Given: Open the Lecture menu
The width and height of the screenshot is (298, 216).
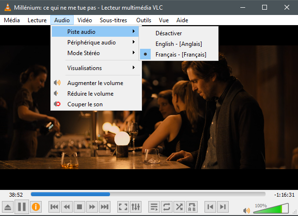Looking at the screenshot, I should pos(37,20).
